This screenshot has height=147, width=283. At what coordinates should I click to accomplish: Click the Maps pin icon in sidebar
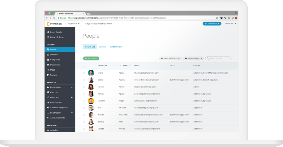click(48, 70)
